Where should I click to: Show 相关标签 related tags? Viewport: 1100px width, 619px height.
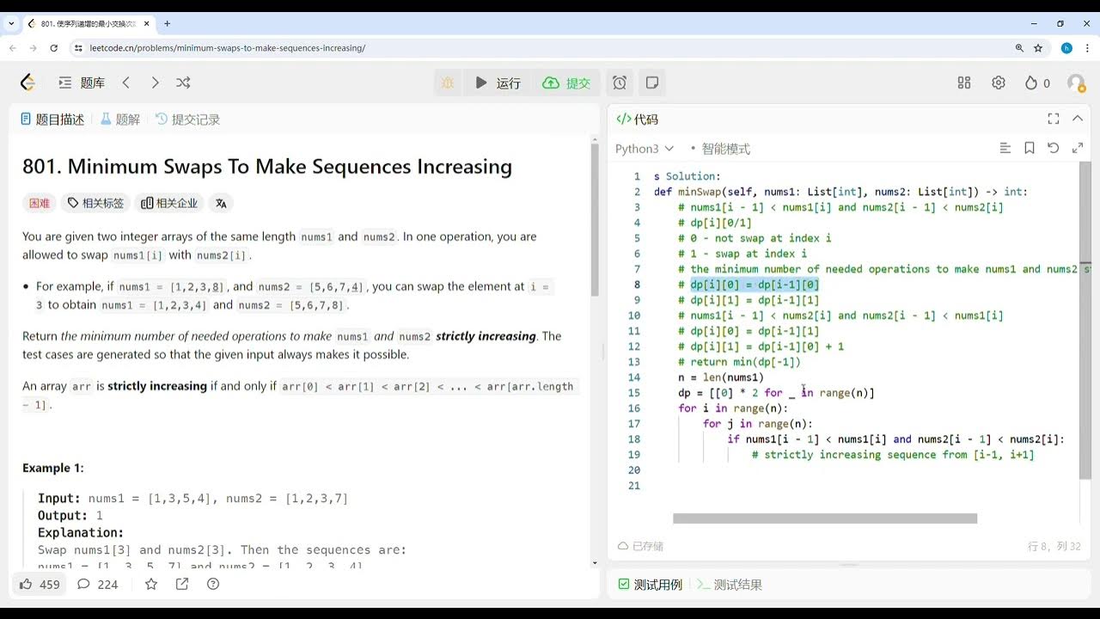(95, 203)
